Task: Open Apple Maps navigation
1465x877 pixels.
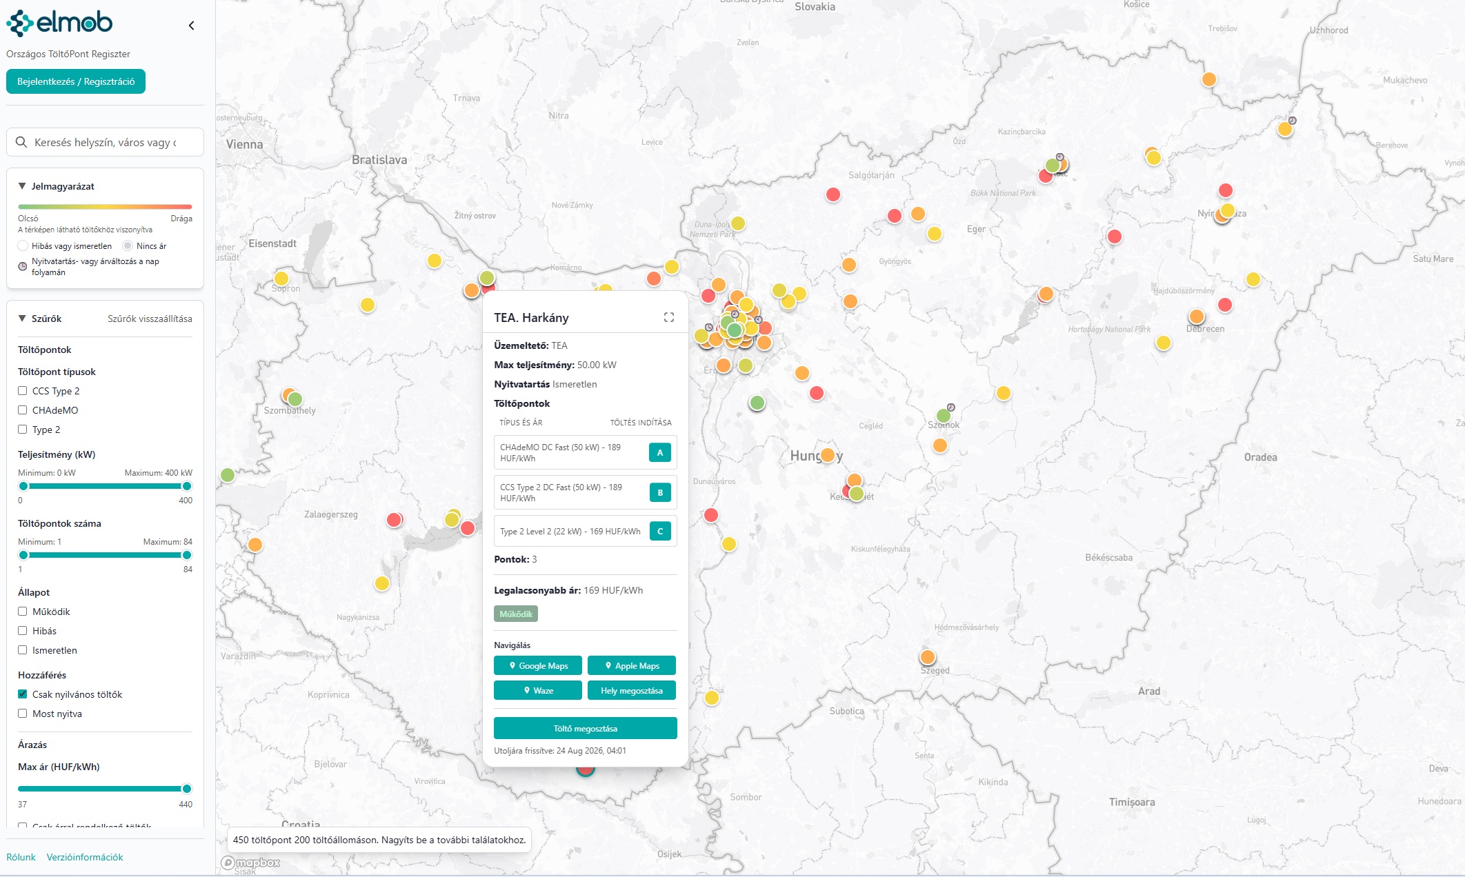Action: coord(632,665)
